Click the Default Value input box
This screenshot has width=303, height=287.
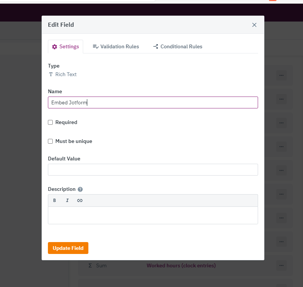point(153,170)
